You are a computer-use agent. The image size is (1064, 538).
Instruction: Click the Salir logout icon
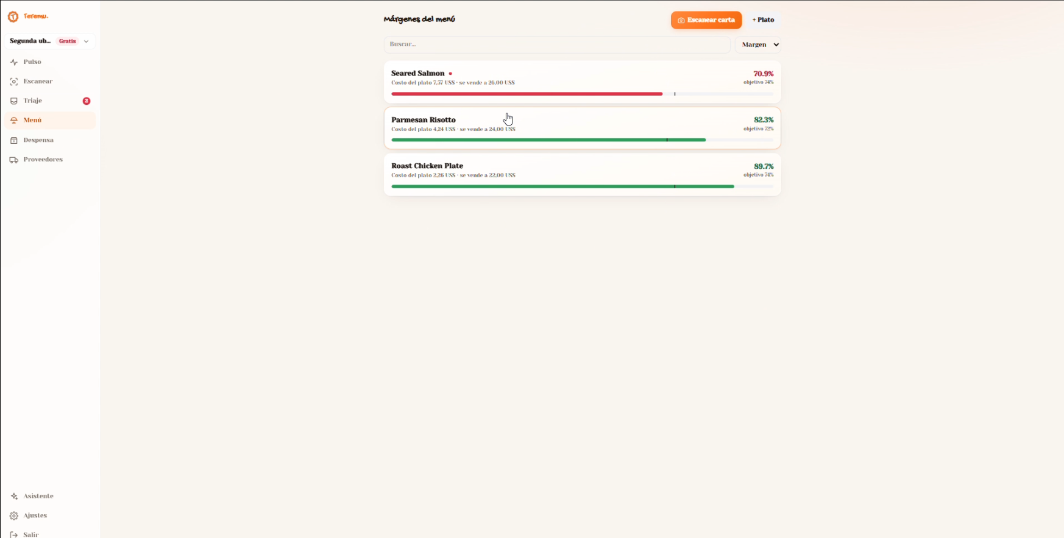pyautogui.click(x=14, y=535)
